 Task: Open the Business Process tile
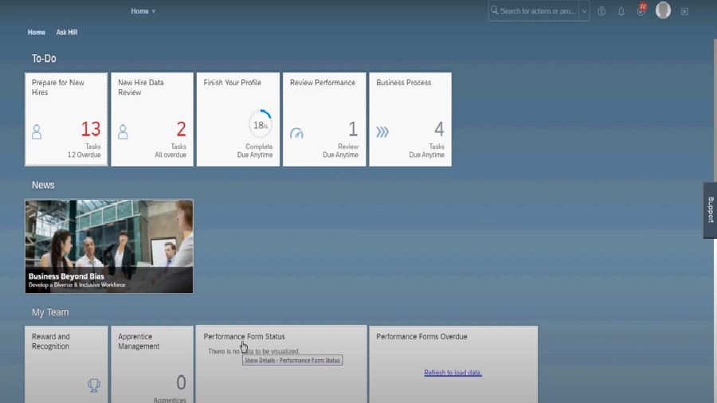(x=410, y=119)
